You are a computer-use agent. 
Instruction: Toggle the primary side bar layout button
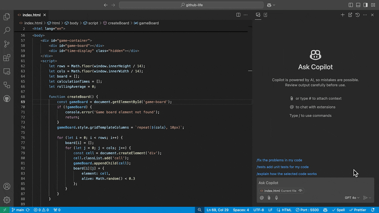[x=351, y=5]
